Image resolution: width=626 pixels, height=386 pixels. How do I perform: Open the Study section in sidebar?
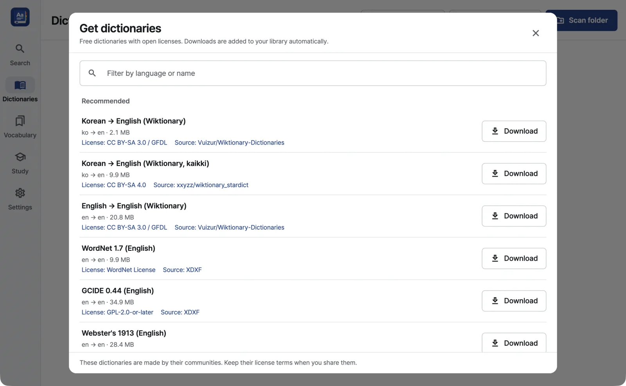click(x=20, y=163)
